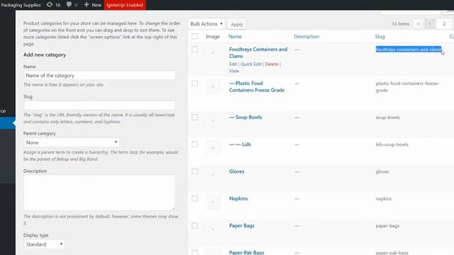Toggle select-all checkbox in table header
454x255 pixels.
[194, 36]
